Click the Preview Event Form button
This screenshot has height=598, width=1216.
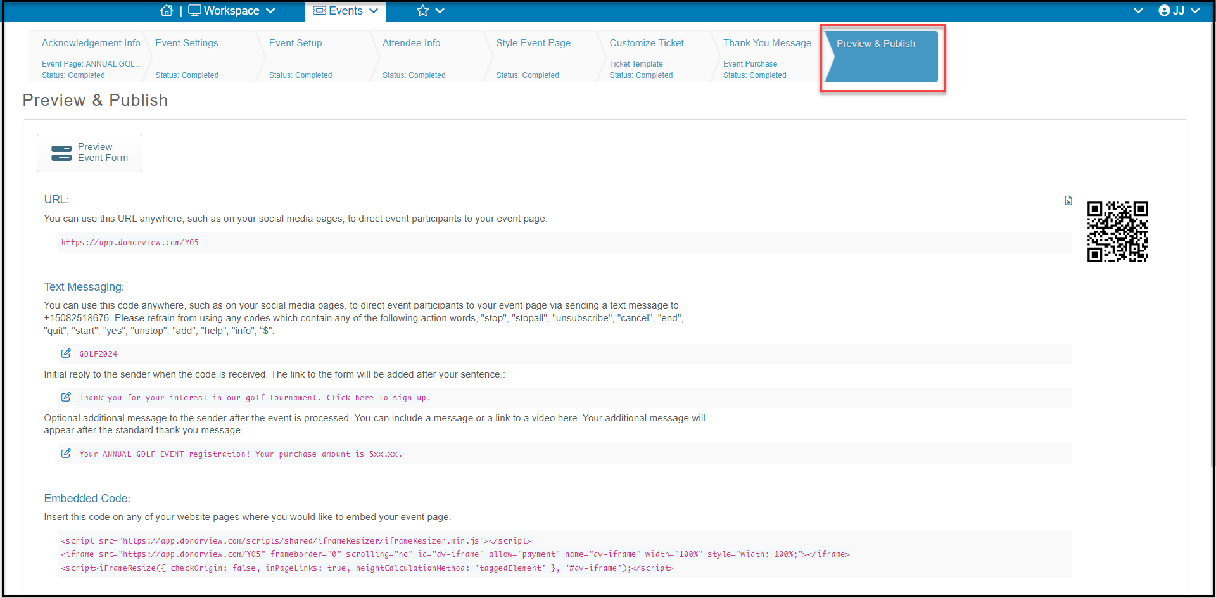[x=89, y=153]
